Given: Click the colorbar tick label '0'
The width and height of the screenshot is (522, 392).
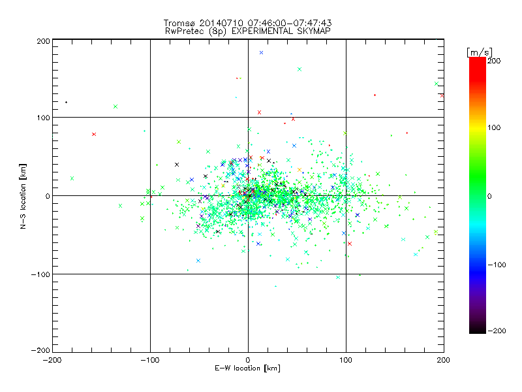Looking at the screenshot, I should 489,196.
